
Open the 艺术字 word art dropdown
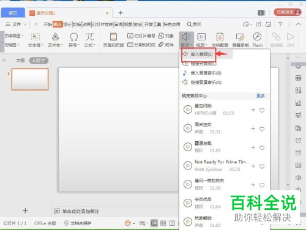click(55, 40)
